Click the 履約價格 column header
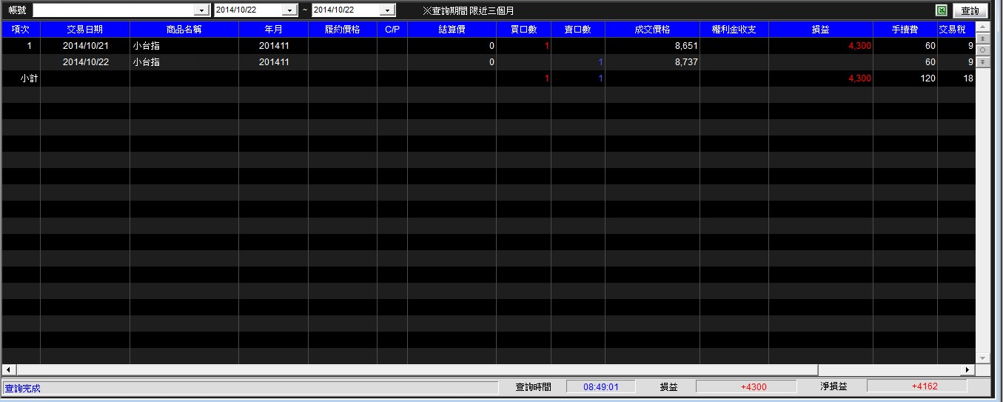Viewport: 1003px width, 402px height. pyautogui.click(x=343, y=30)
